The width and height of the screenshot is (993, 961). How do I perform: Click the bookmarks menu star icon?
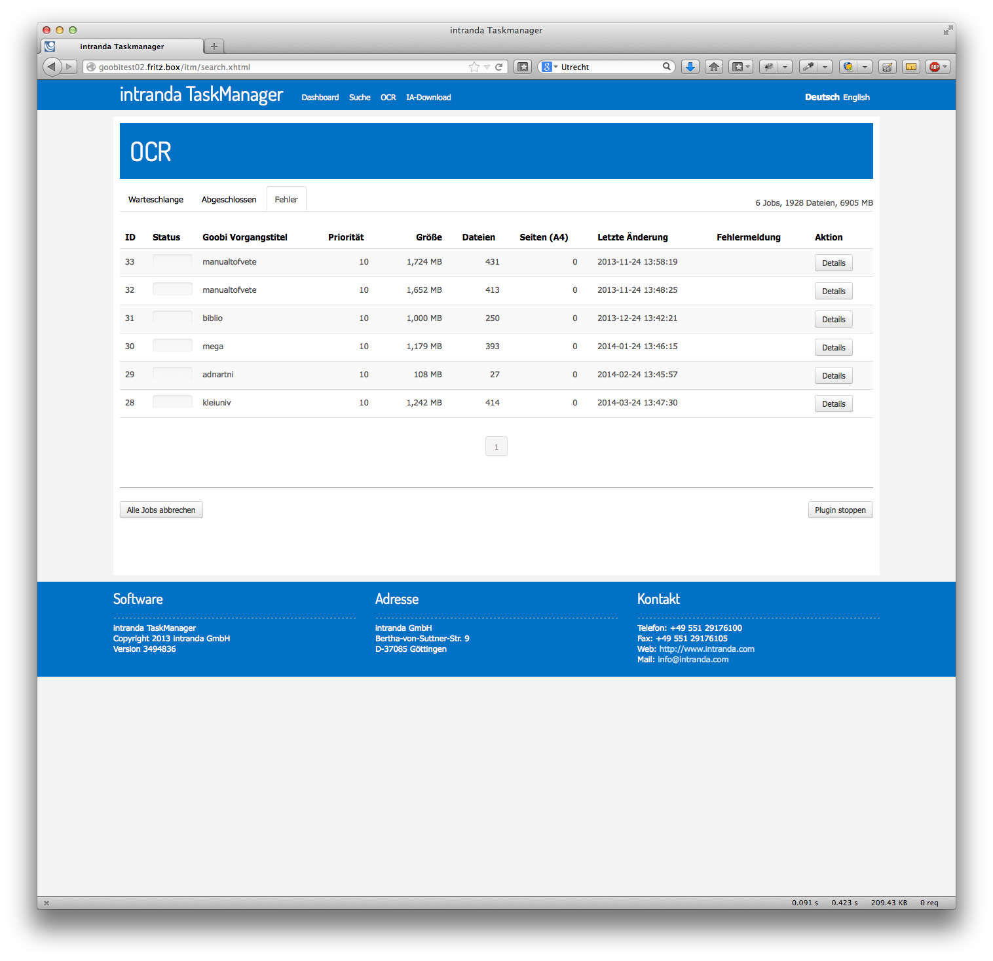[738, 67]
